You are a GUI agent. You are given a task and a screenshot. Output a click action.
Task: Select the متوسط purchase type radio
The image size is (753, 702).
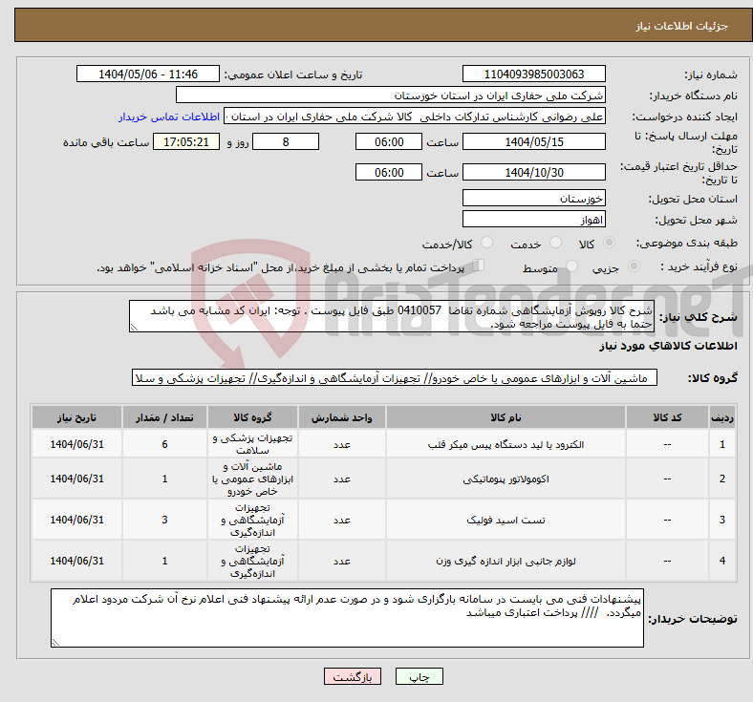pos(572,266)
